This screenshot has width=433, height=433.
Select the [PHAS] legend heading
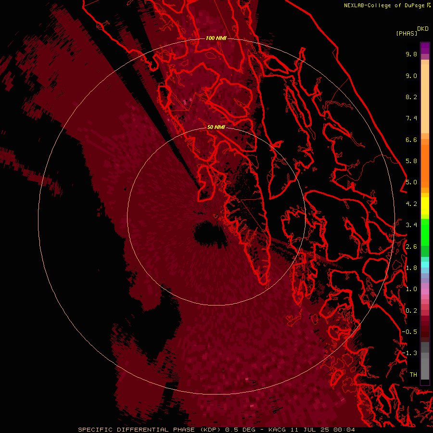[x=407, y=33]
